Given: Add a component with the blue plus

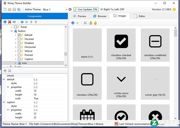Looking at the screenshot, I should pyautogui.click(x=5, y=22).
